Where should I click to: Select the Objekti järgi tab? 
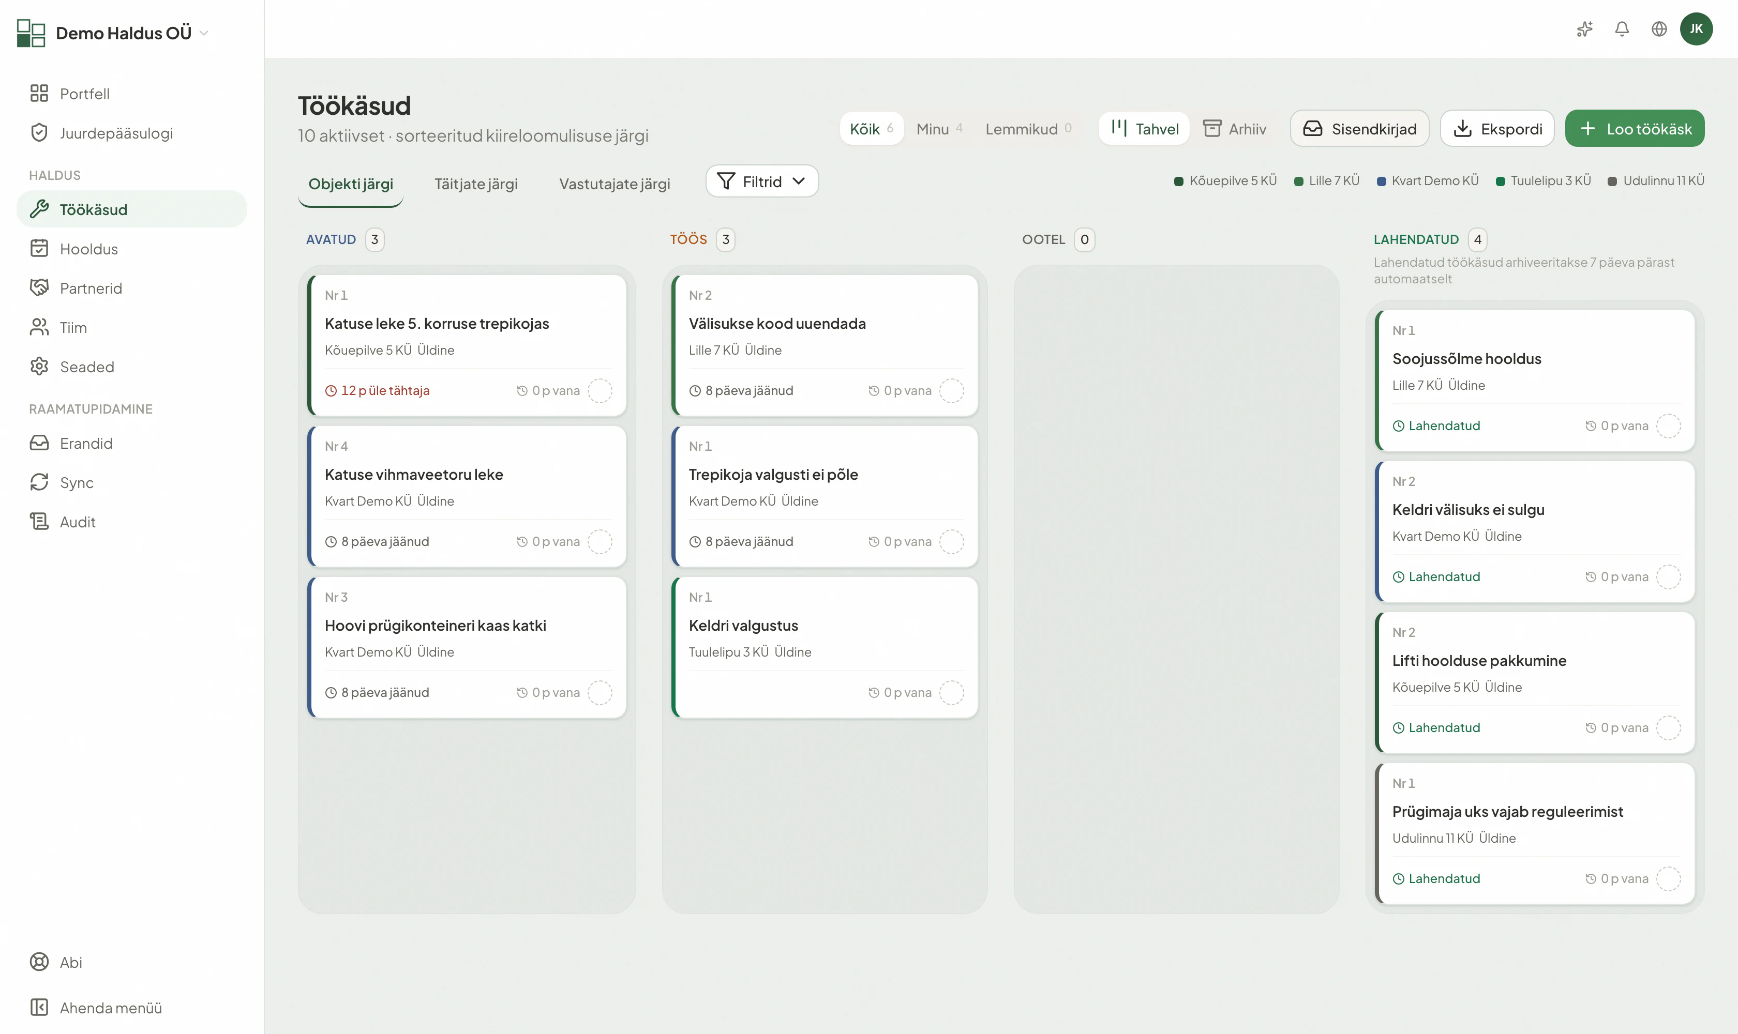click(351, 184)
